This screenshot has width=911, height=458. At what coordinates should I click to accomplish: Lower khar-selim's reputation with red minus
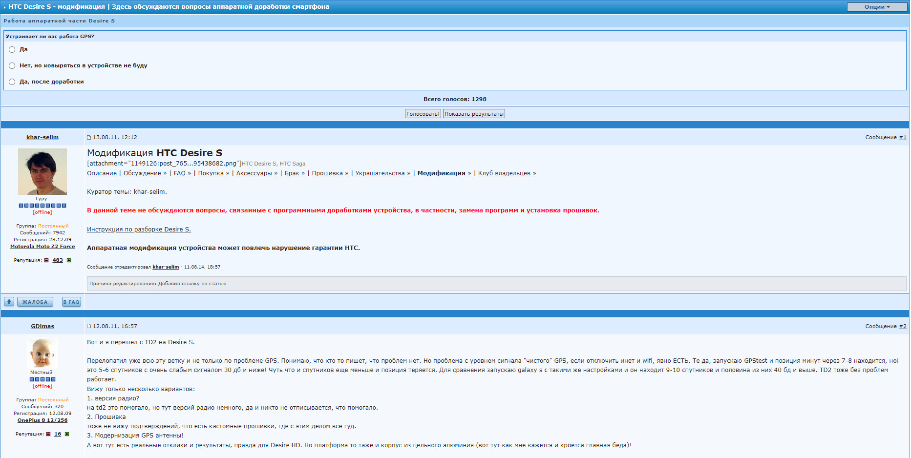tap(46, 260)
